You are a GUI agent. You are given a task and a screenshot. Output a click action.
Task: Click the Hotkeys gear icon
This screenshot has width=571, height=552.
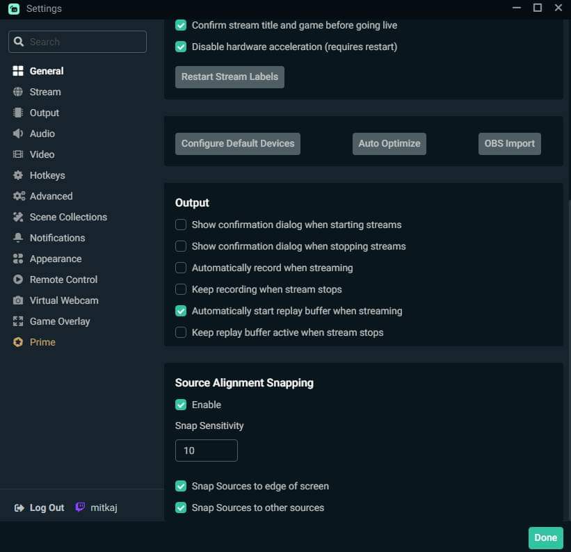pos(18,175)
